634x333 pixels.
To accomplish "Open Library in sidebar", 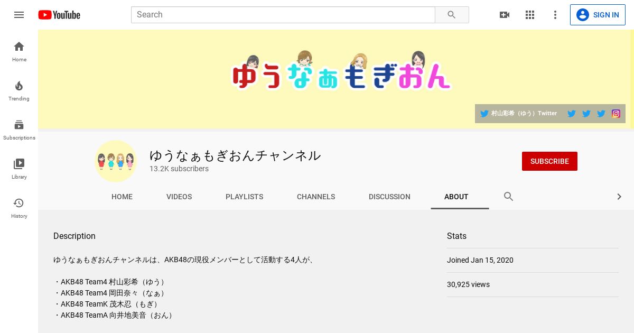I will click(19, 169).
